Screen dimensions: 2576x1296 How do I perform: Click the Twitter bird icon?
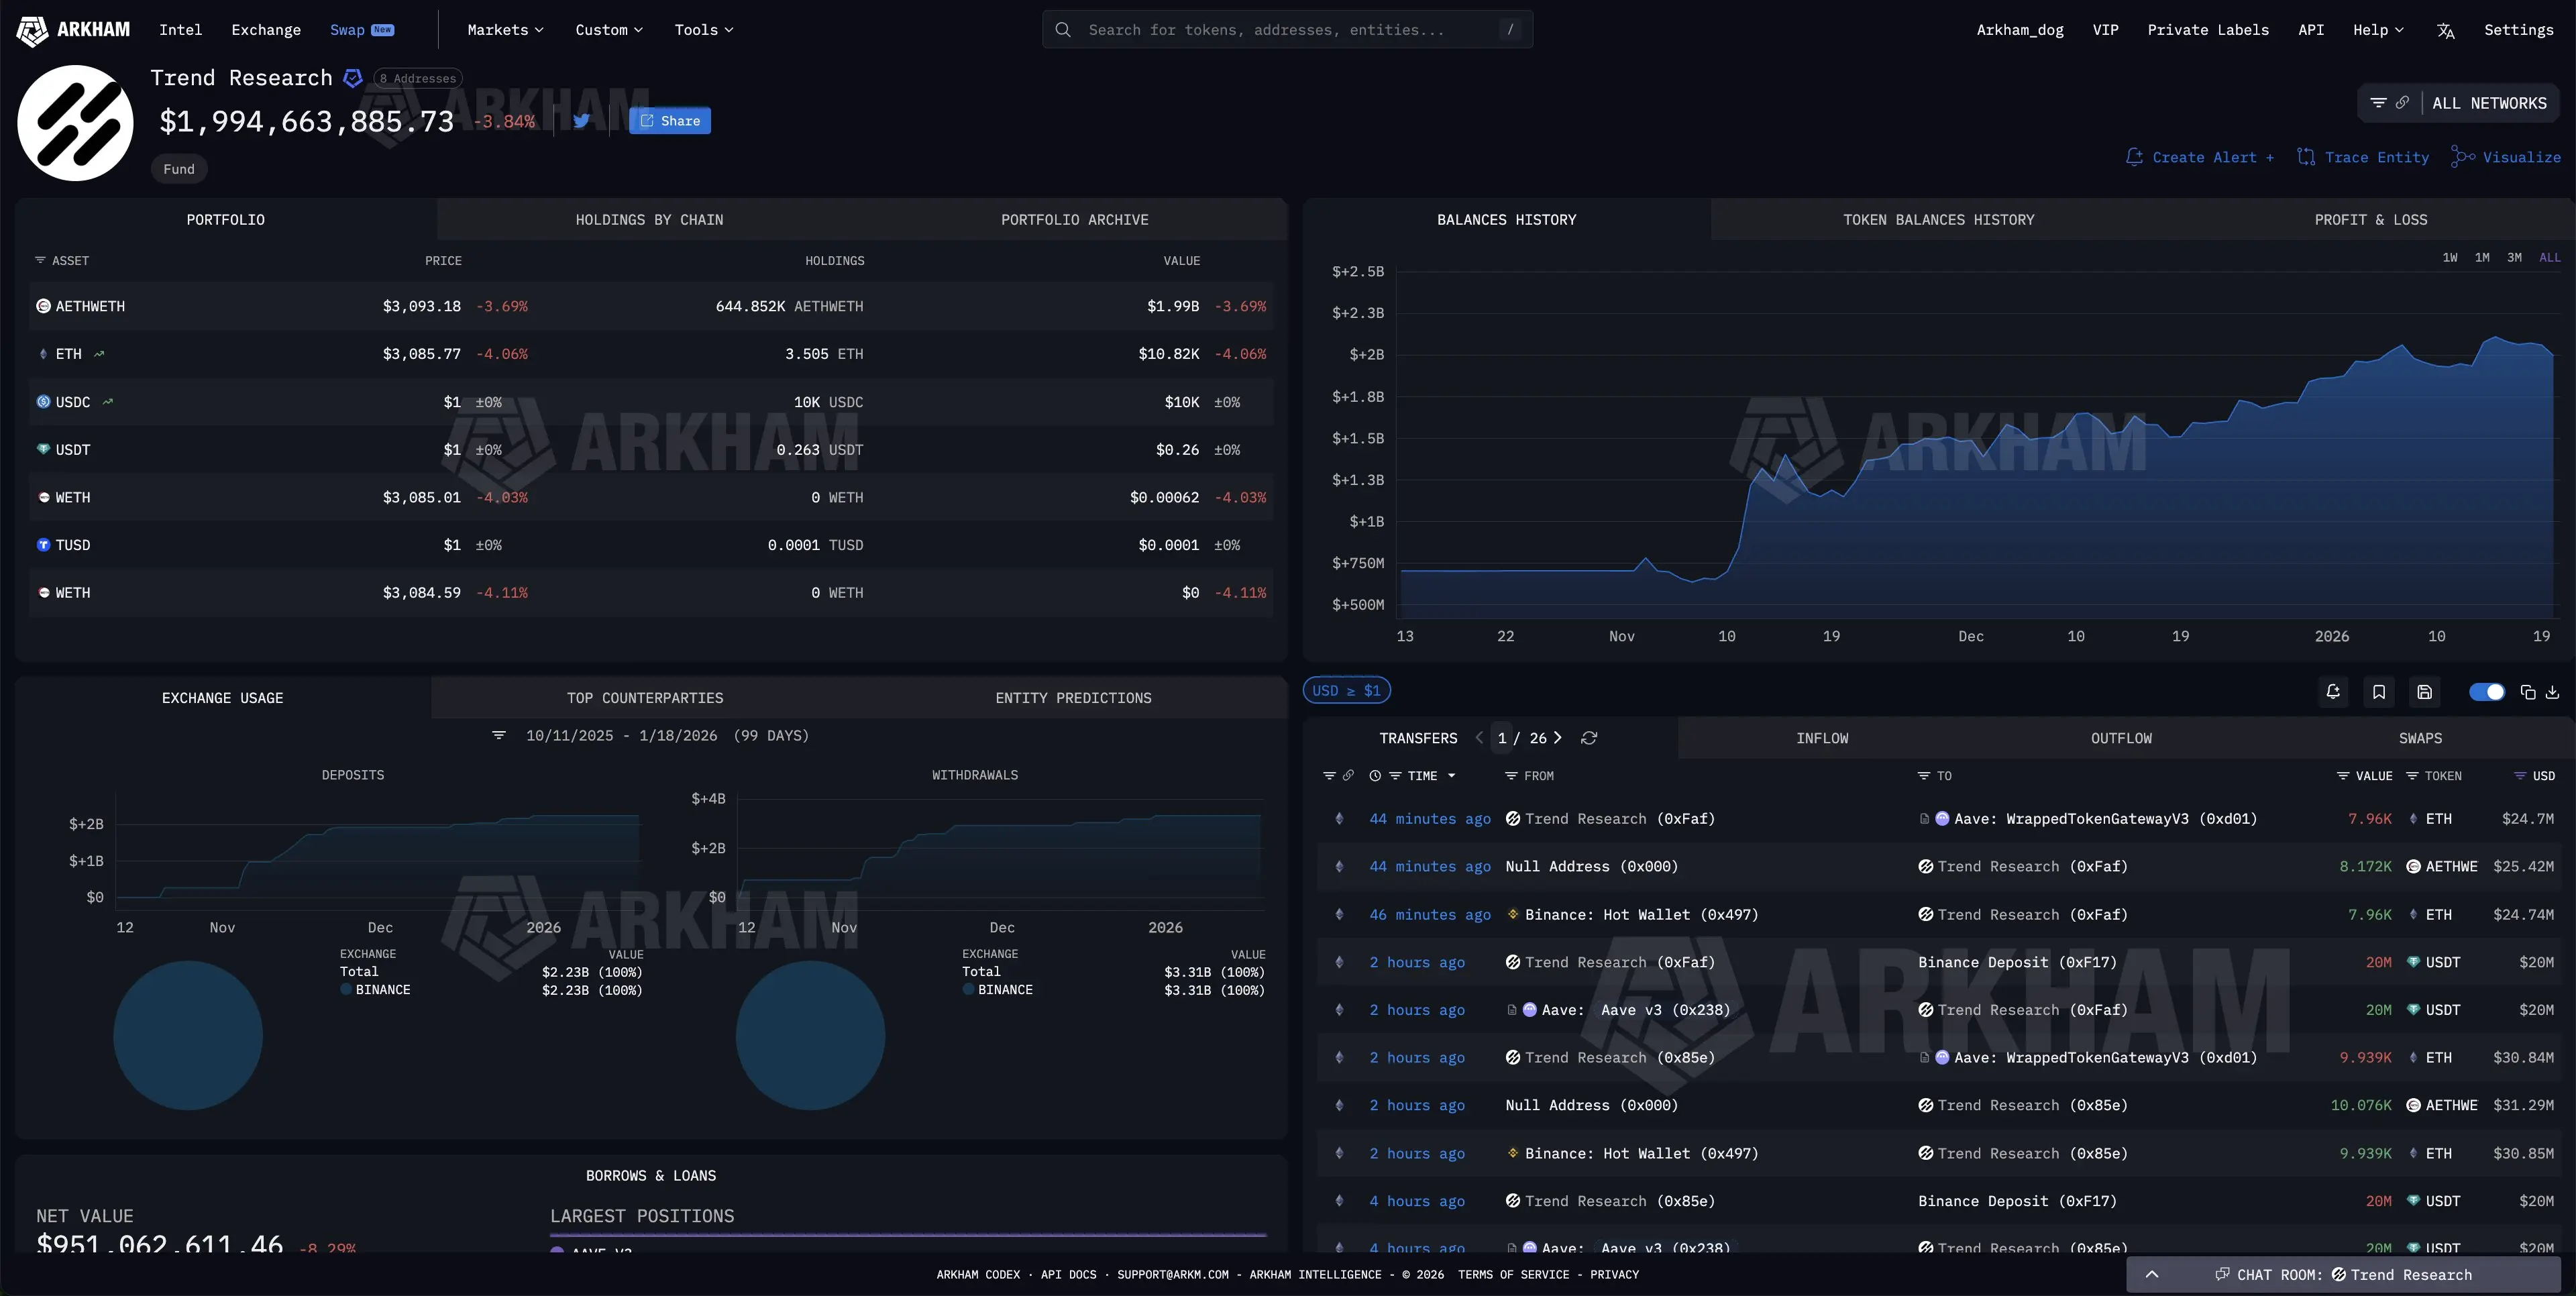pos(581,121)
